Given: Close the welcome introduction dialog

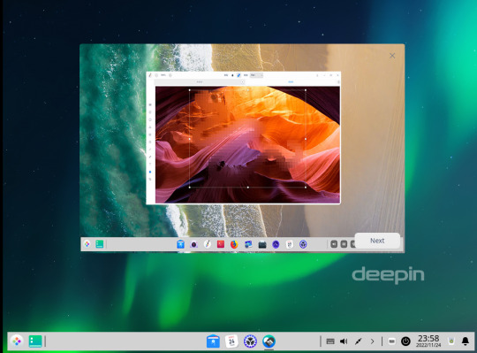Looking at the screenshot, I should click(392, 56).
